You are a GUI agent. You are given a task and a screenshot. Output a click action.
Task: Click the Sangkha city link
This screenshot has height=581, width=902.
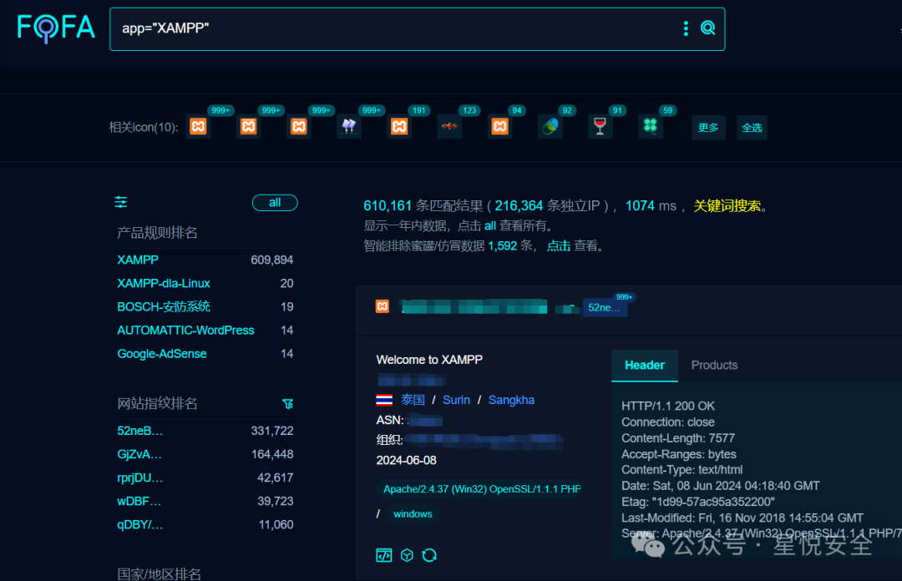point(511,400)
